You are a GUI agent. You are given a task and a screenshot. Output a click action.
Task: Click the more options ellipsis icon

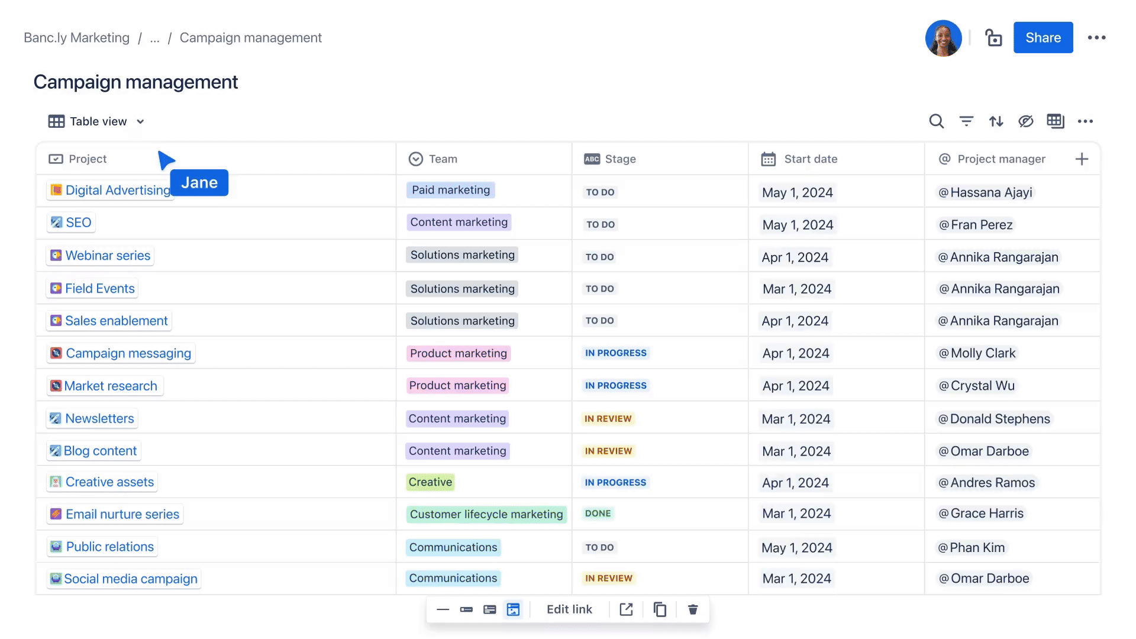tap(1098, 37)
